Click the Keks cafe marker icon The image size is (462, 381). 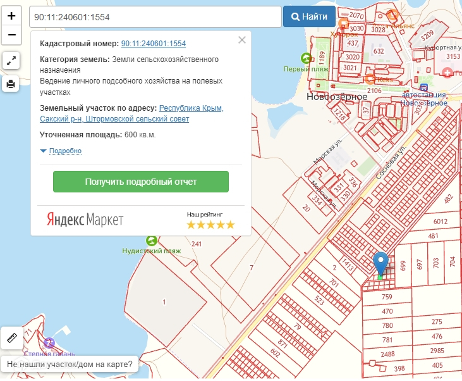coord(370,79)
